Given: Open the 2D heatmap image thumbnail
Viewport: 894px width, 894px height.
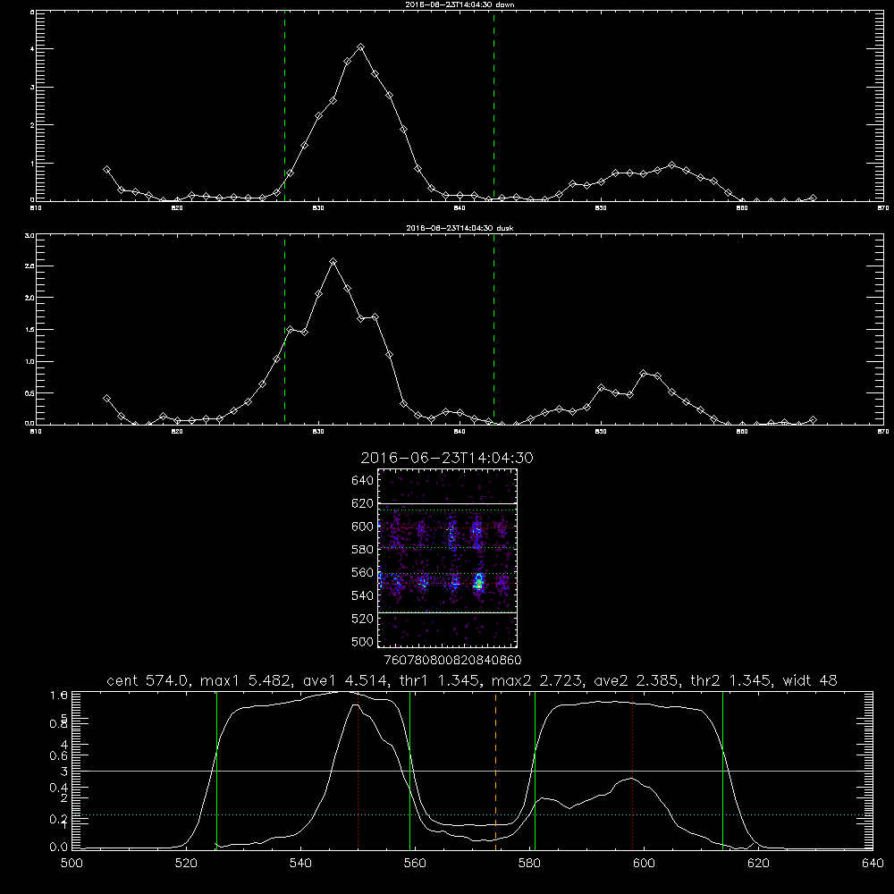Looking at the screenshot, I should [x=448, y=558].
